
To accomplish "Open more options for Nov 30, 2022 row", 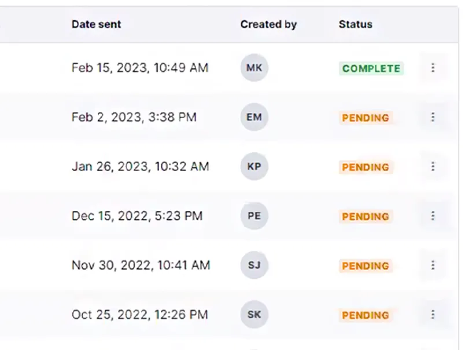I will 433,265.
